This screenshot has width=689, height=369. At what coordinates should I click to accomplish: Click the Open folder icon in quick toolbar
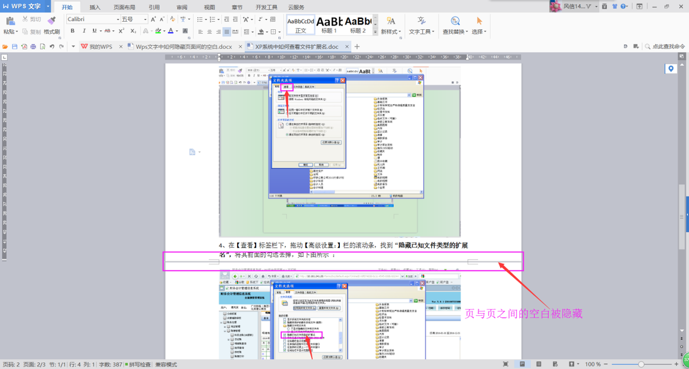click(5, 46)
